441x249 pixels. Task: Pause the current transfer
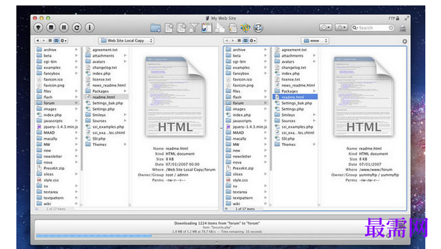(64, 27)
